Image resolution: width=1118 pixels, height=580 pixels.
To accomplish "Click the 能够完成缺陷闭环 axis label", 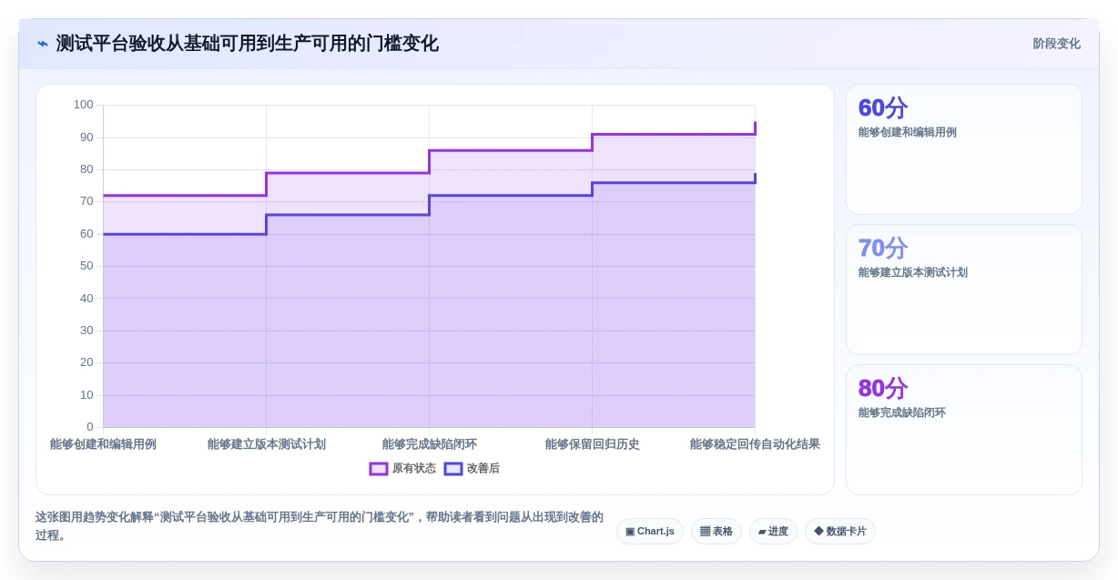I will click(429, 444).
